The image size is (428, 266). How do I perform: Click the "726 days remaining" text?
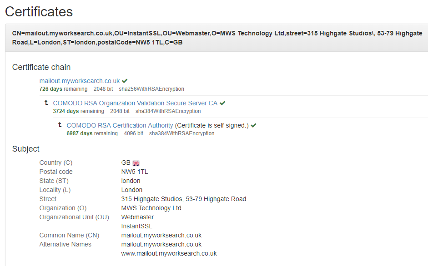tap(63, 89)
